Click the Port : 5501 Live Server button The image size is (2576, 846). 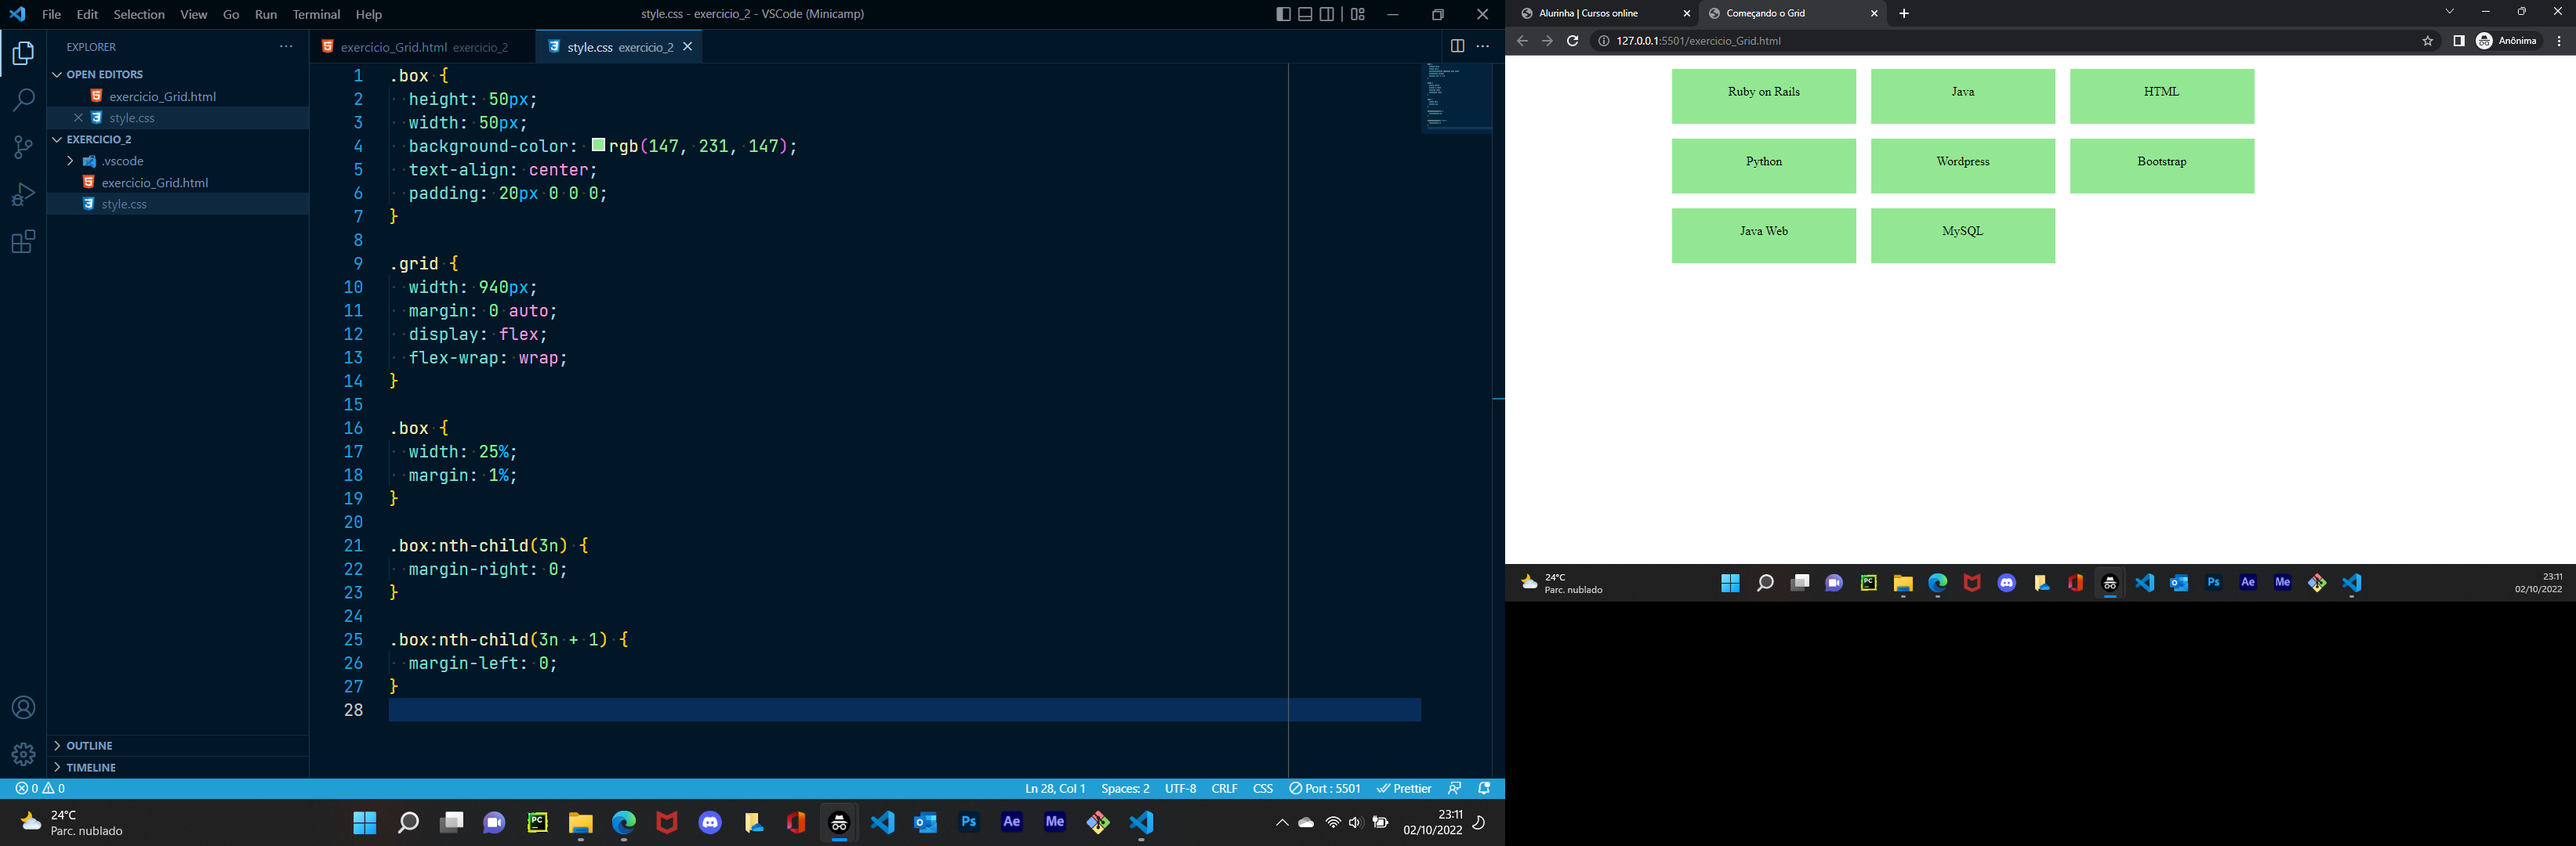click(x=1325, y=788)
